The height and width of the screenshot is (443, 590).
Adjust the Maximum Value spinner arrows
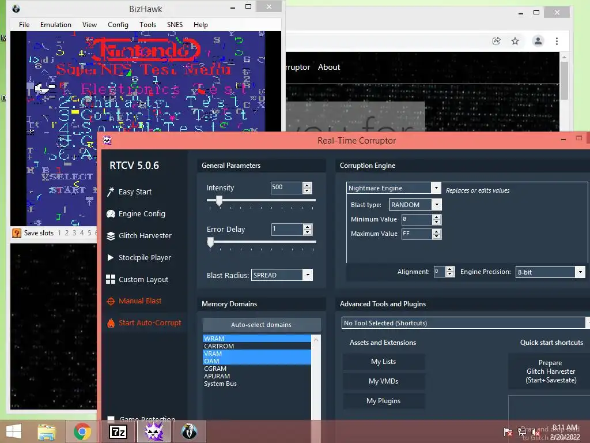tap(437, 234)
